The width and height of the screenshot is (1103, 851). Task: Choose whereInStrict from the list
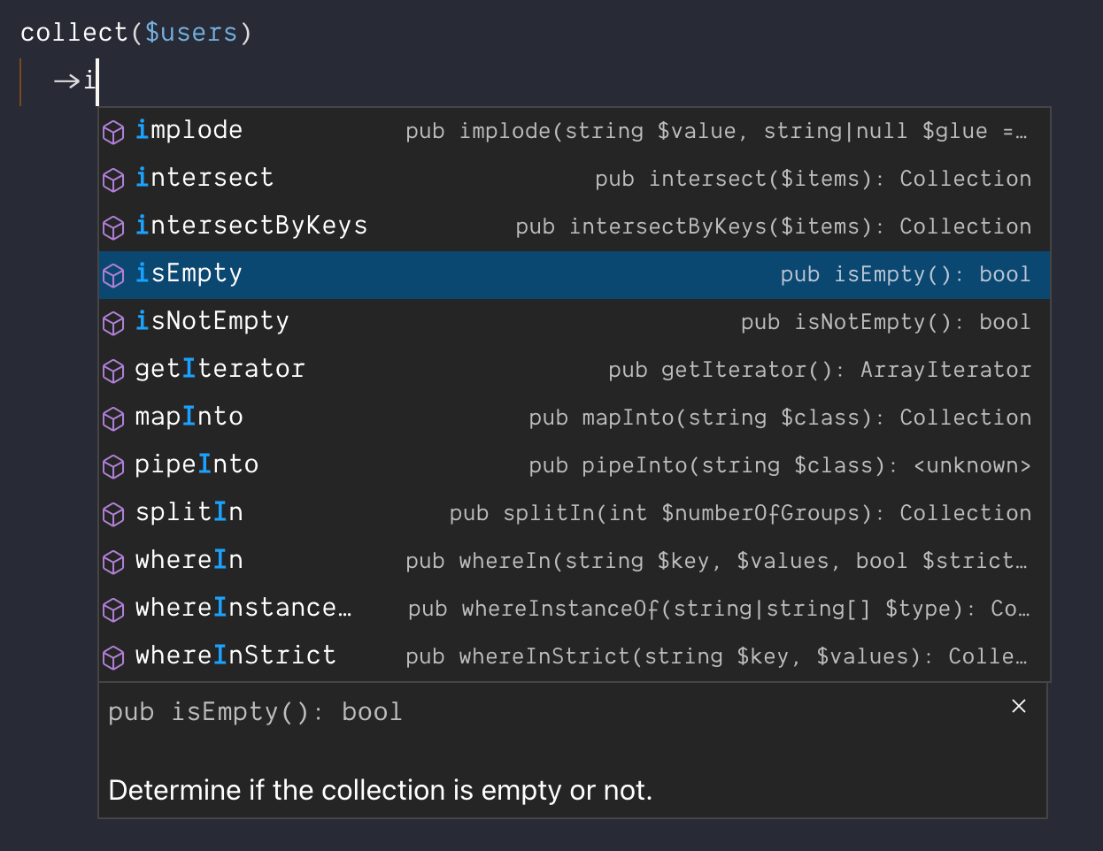coord(574,656)
